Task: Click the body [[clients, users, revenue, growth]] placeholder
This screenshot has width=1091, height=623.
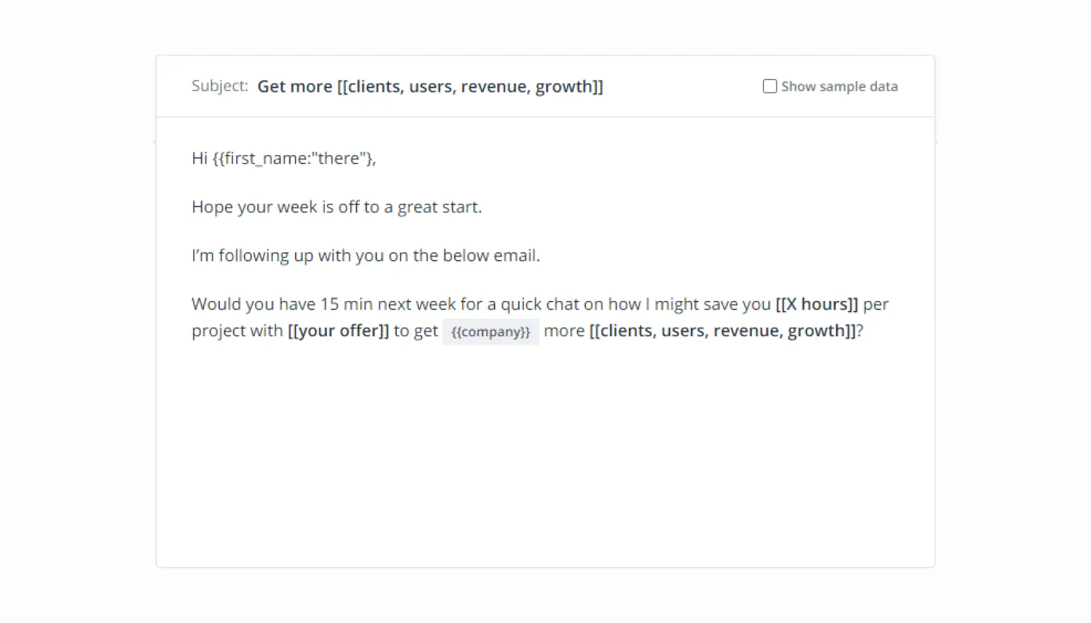Action: point(722,330)
